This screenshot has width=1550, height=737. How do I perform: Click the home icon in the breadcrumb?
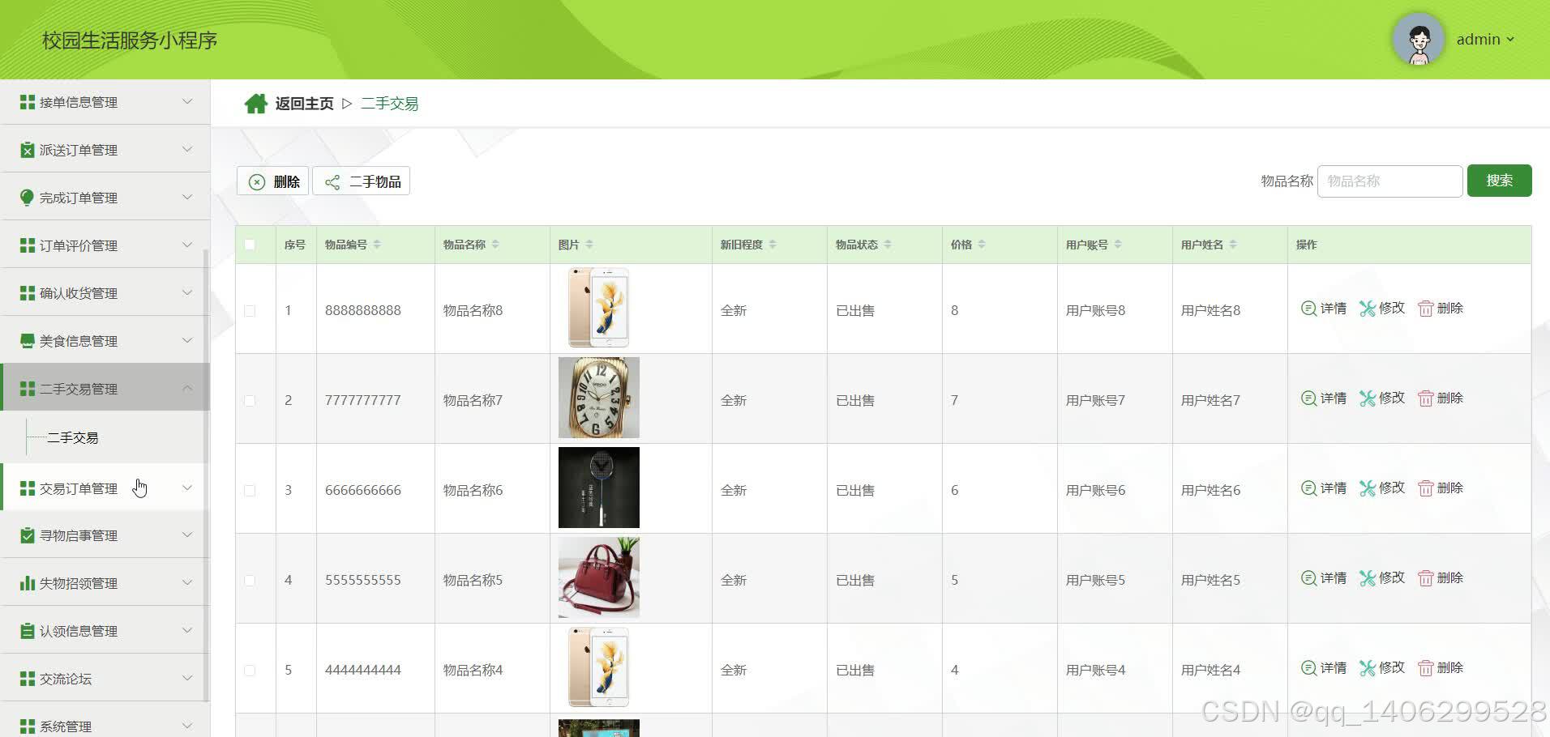256,104
